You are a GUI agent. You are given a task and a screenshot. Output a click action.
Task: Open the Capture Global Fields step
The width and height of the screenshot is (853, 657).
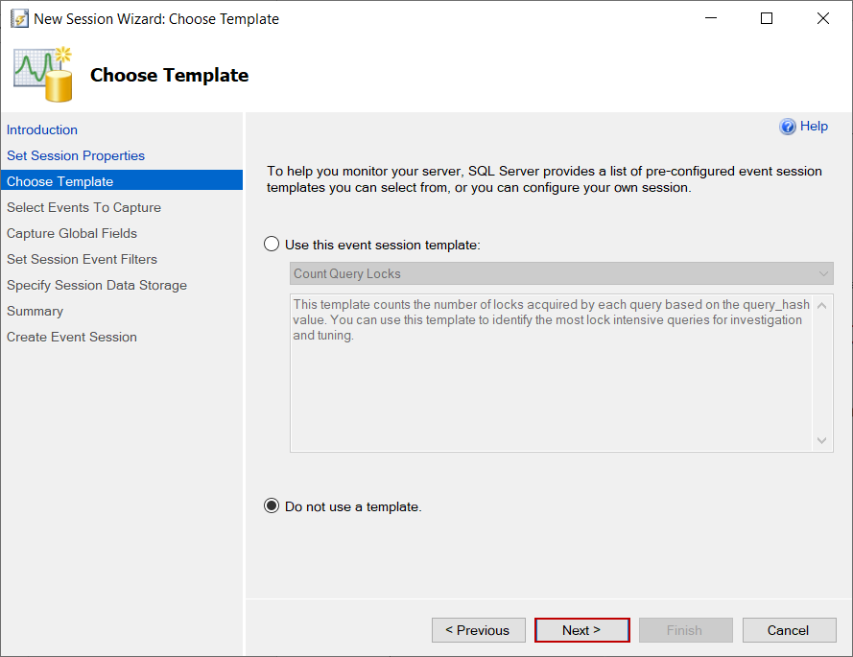(72, 233)
